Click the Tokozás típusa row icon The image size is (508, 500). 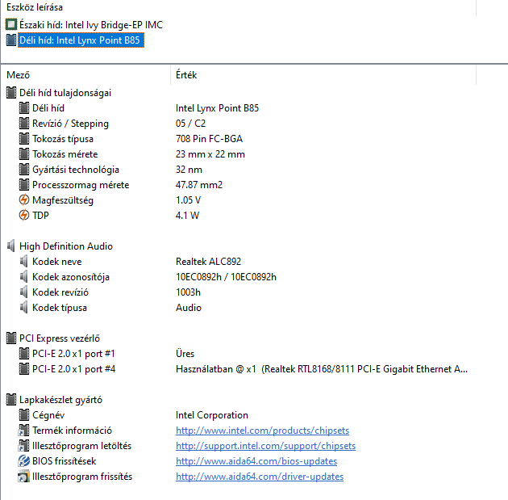[x=24, y=139]
